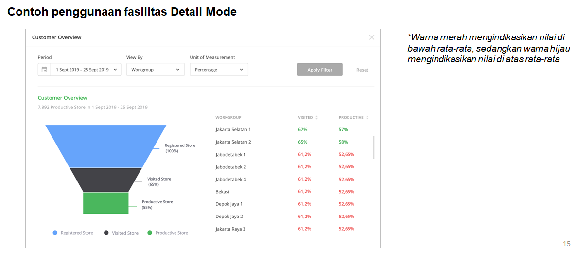Select the Jakarta Selatan 1 row
576x253 pixels.
point(293,129)
